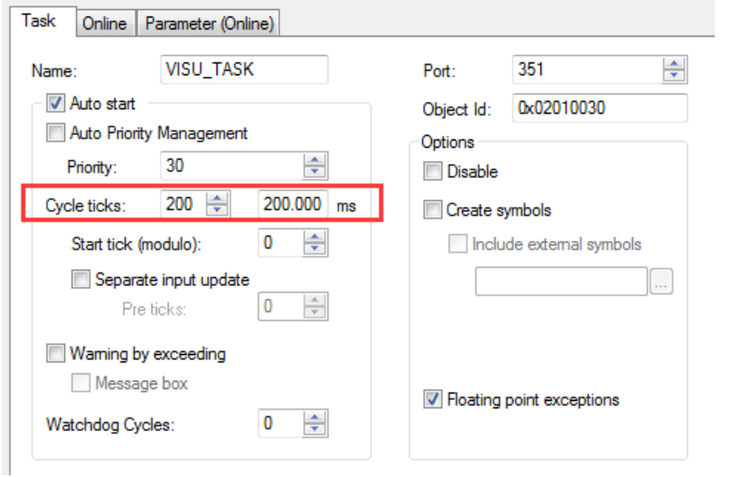Decrease Port value with down arrow

(673, 75)
